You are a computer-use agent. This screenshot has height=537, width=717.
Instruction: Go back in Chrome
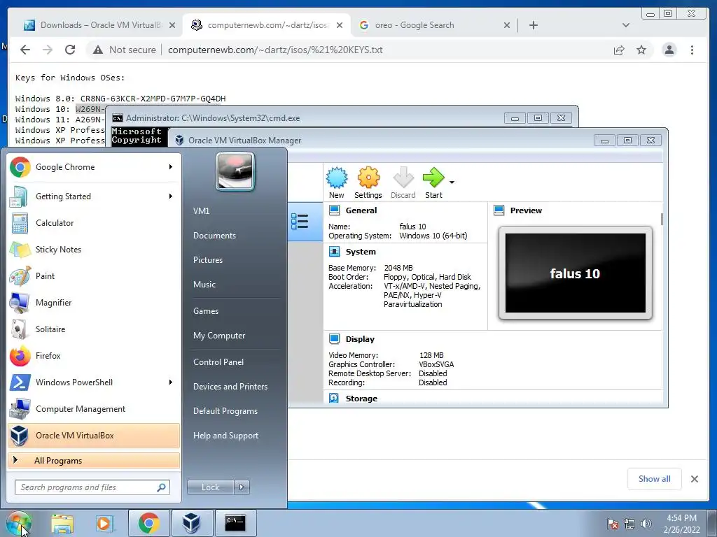click(x=25, y=50)
